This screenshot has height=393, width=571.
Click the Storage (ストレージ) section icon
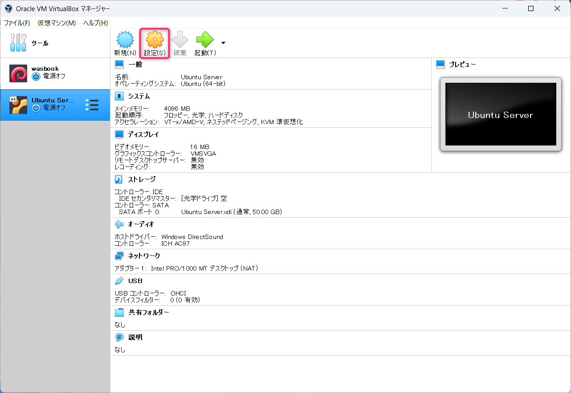coord(119,179)
